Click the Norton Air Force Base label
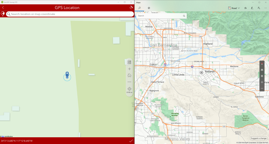269x144 pixels. click(x=189, y=51)
